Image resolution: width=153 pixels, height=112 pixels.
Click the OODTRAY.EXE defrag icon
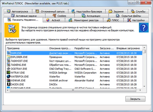8,69
